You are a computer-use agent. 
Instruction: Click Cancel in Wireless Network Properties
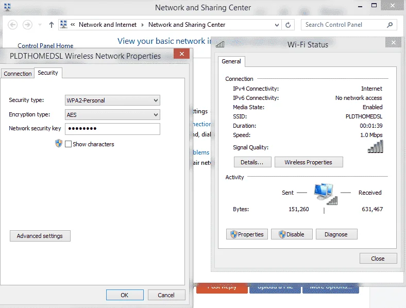[166, 295]
